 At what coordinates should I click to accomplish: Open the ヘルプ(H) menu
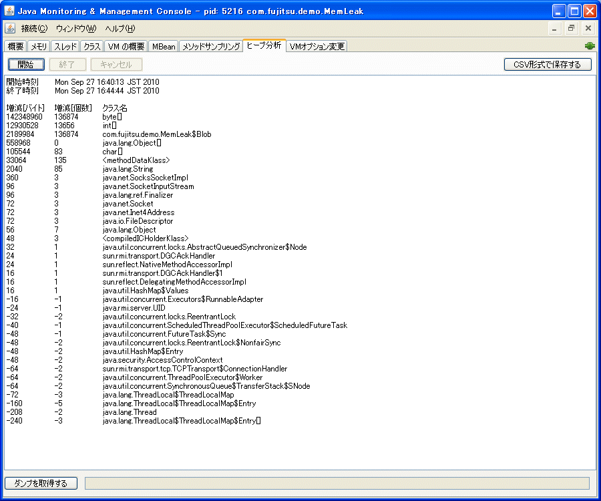click(x=120, y=28)
